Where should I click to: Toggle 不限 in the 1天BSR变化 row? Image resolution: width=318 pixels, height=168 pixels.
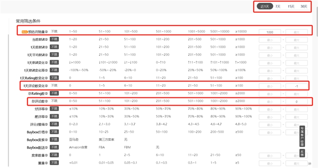click(54, 62)
